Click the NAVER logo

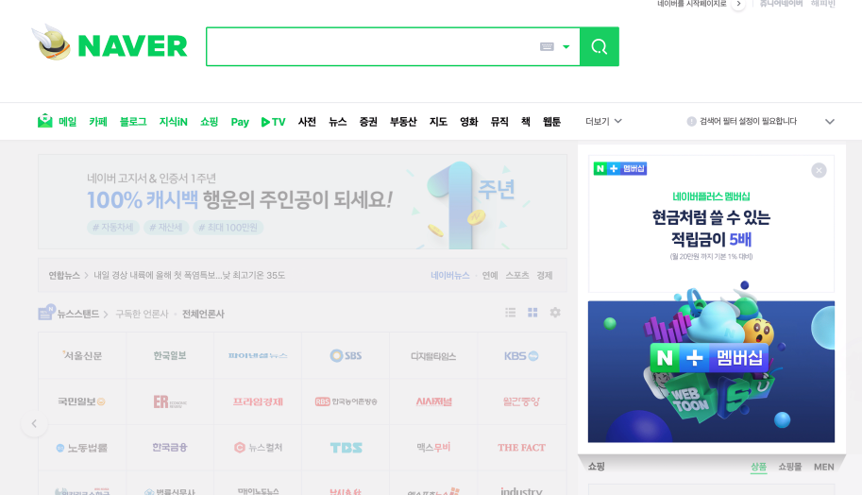pyautogui.click(x=110, y=43)
